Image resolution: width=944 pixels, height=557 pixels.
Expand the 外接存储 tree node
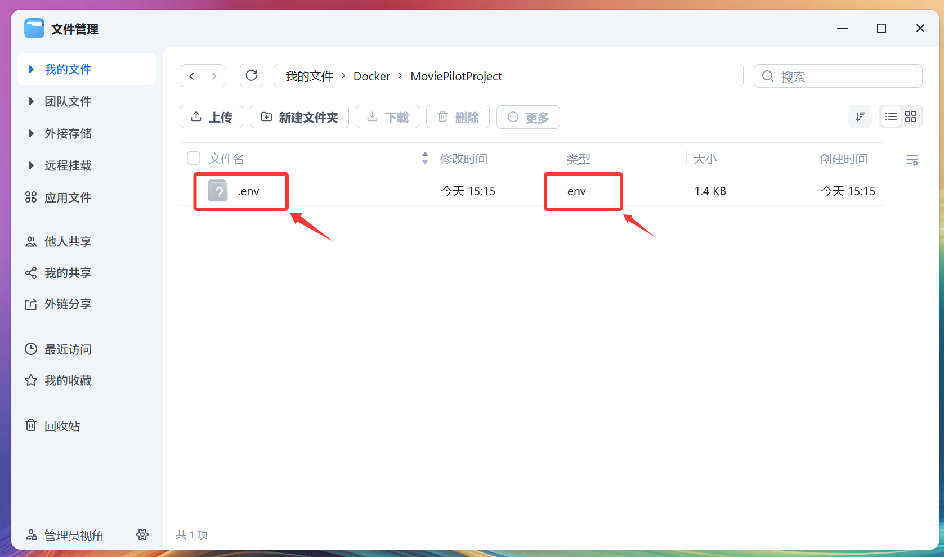pyautogui.click(x=32, y=134)
